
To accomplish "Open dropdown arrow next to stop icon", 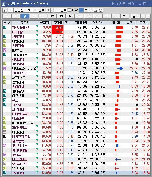I will tap(52, 10).
